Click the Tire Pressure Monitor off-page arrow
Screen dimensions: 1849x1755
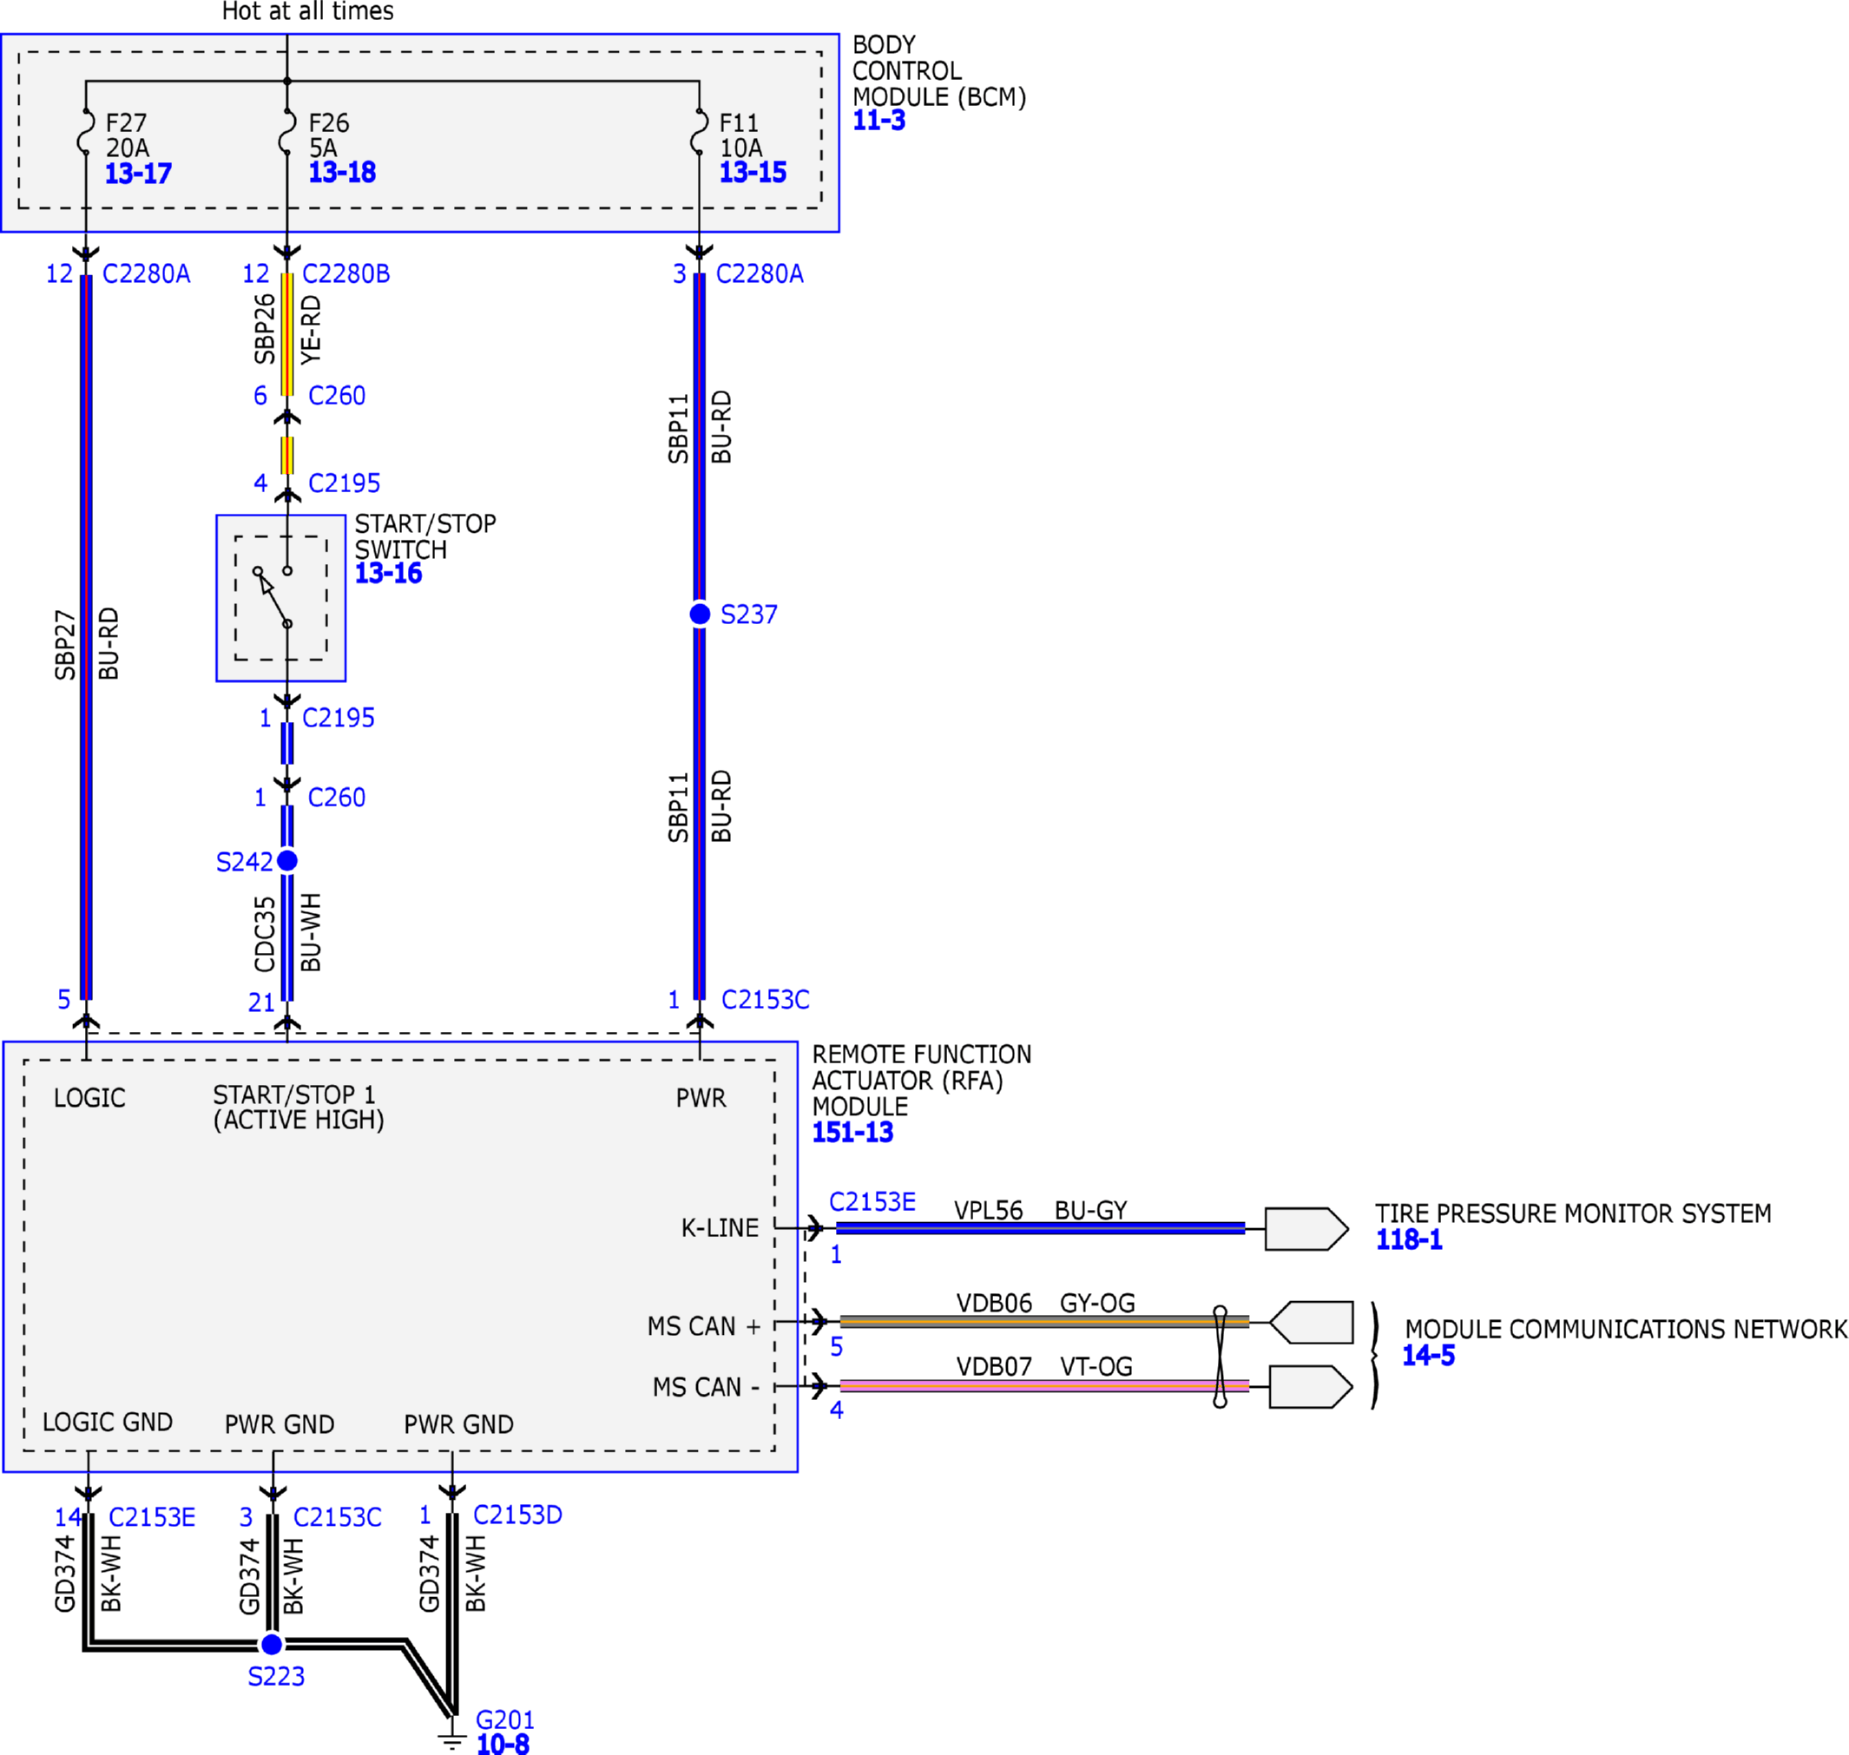click(x=1306, y=1229)
